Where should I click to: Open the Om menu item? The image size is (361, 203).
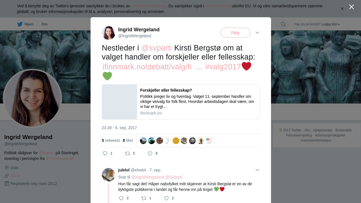pos(44,24)
